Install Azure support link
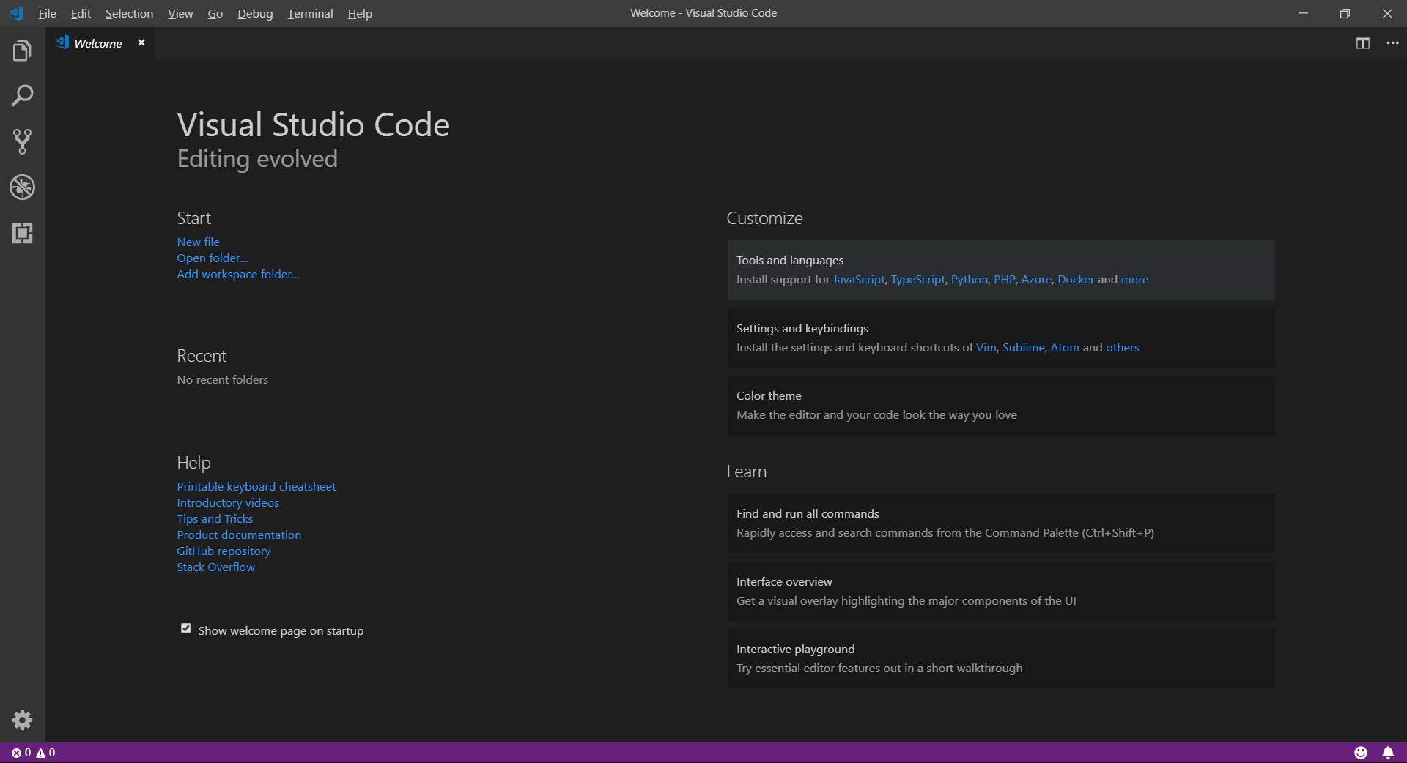 tap(1036, 279)
